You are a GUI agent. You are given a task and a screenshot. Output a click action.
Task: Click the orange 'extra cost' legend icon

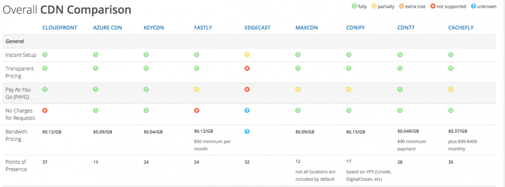[401, 6]
